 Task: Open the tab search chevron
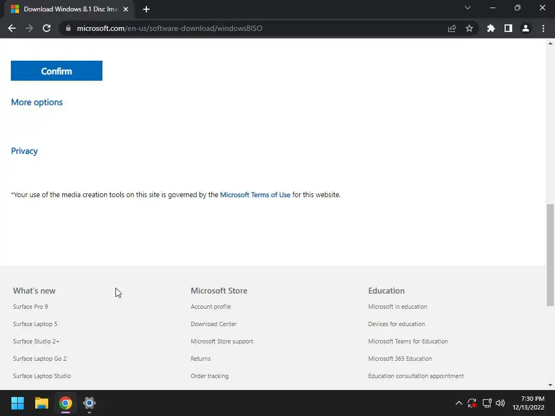coord(468,8)
